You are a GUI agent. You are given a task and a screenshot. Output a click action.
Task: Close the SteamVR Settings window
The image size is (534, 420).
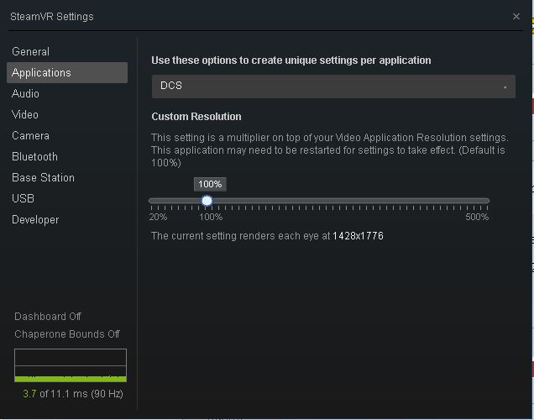tap(516, 16)
